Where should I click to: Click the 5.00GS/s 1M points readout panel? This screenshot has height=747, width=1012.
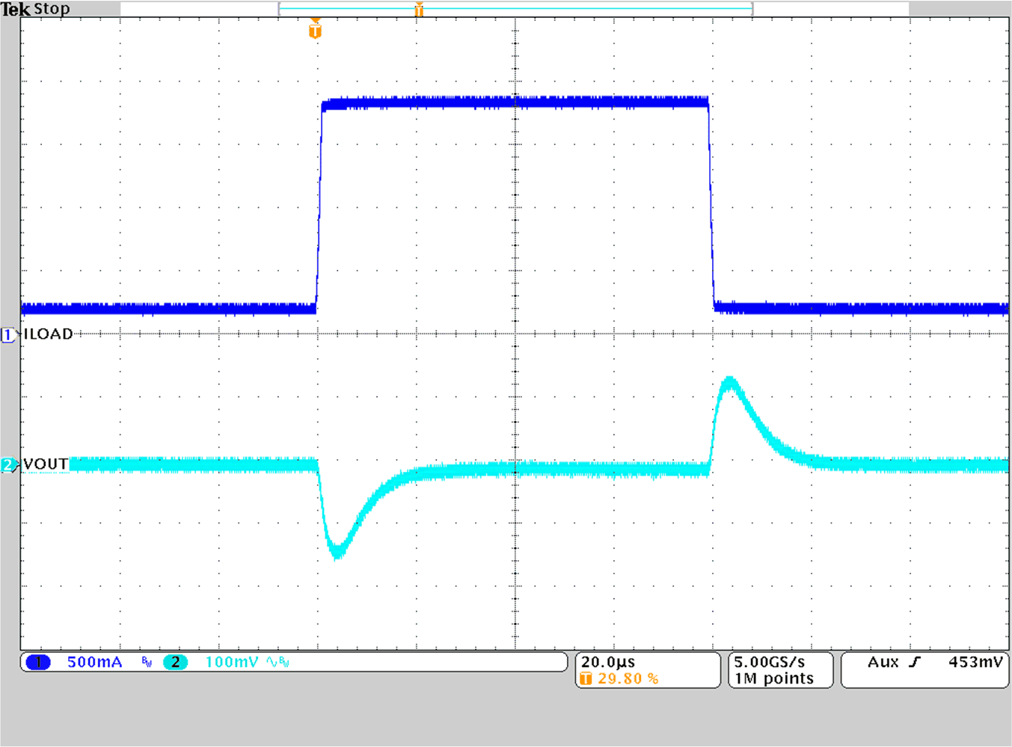[779, 669]
